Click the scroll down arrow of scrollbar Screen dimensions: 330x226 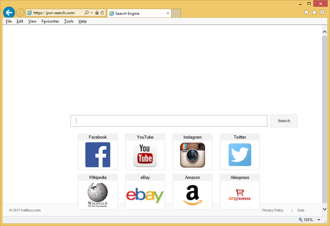tap(325, 209)
